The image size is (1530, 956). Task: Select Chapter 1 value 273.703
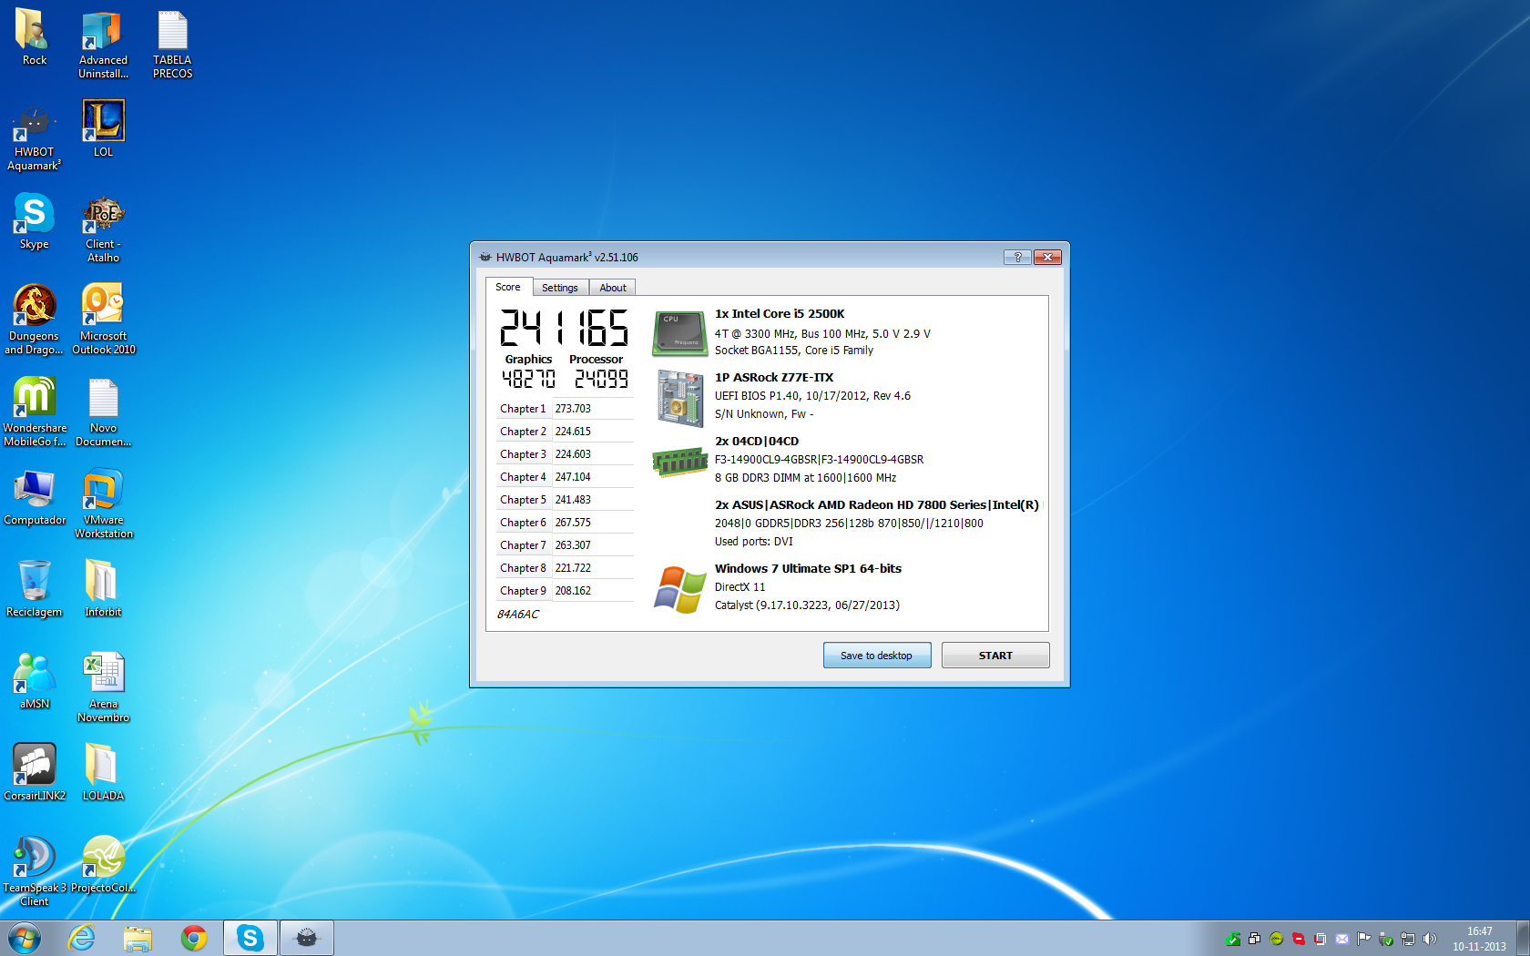[573, 409]
